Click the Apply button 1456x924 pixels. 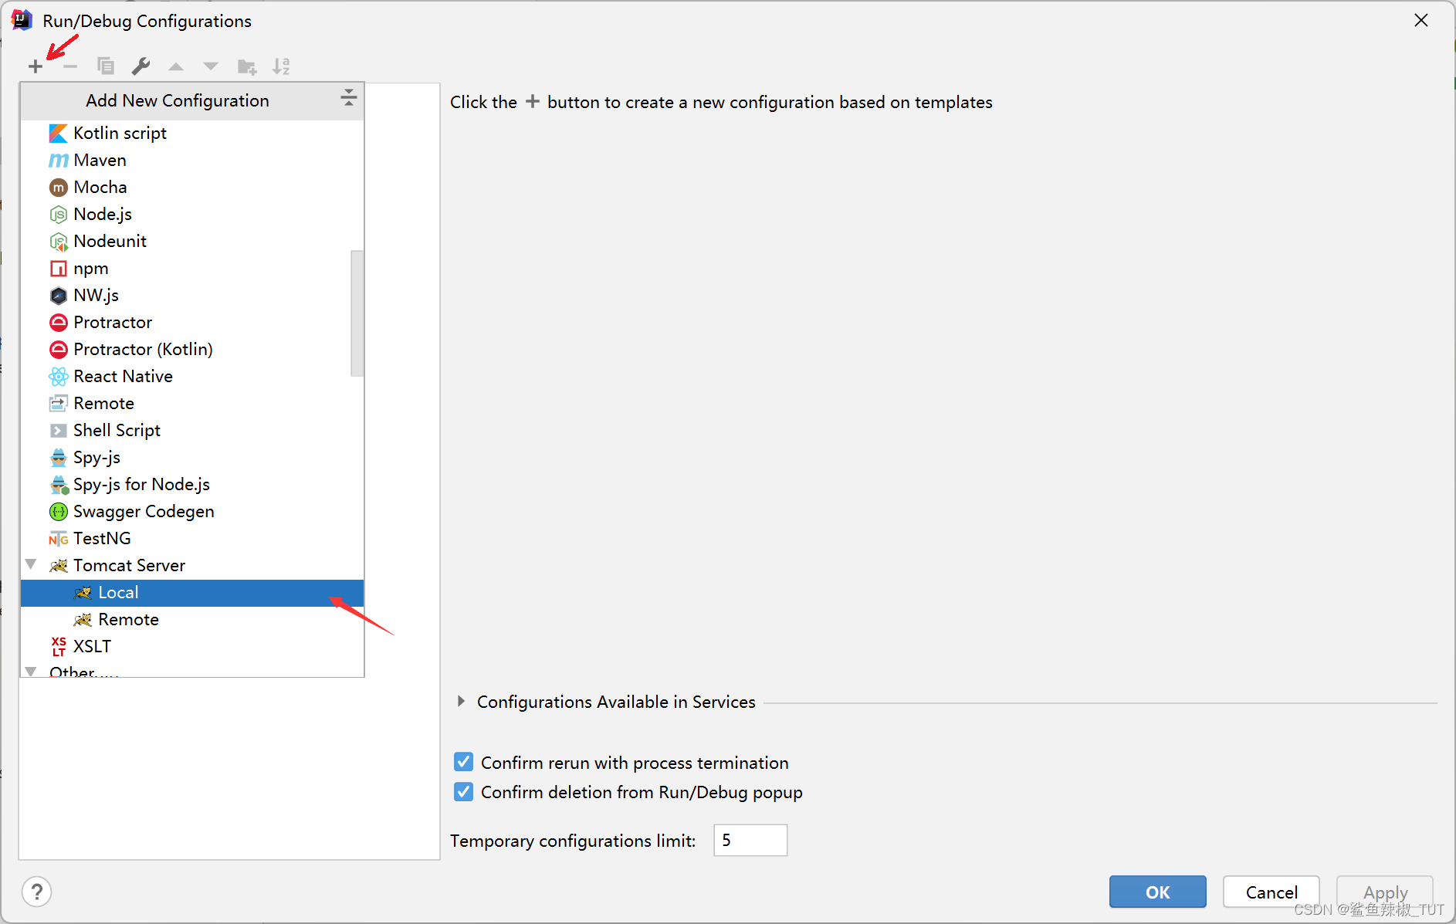pos(1385,892)
